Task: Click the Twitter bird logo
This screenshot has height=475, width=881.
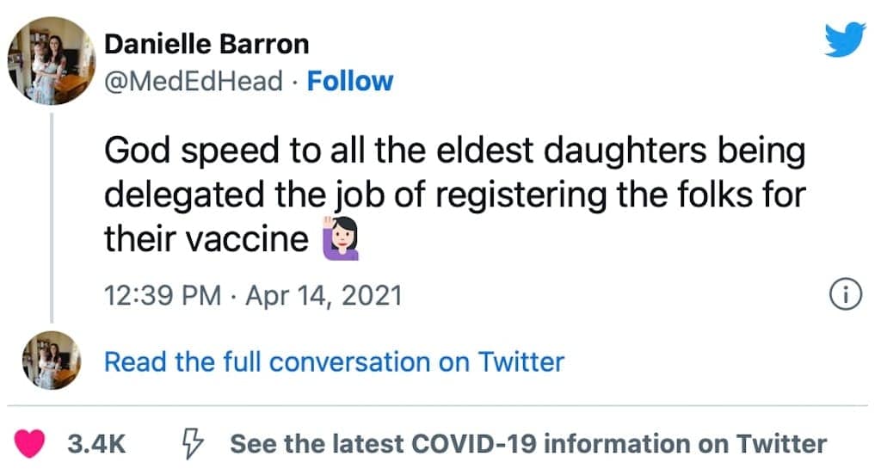Action: (845, 40)
